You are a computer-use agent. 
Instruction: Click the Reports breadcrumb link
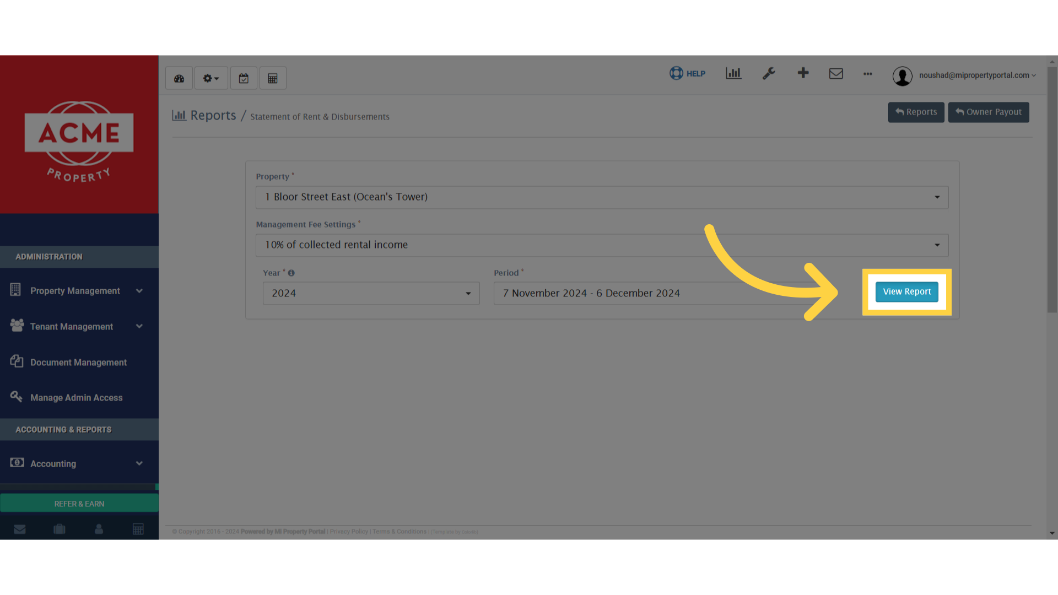click(x=213, y=115)
